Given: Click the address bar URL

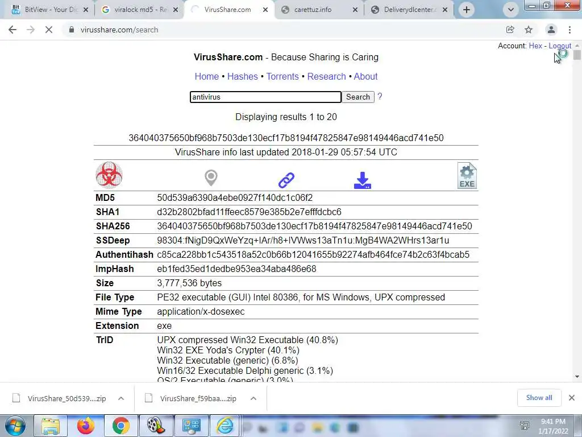Looking at the screenshot, I should [x=119, y=30].
